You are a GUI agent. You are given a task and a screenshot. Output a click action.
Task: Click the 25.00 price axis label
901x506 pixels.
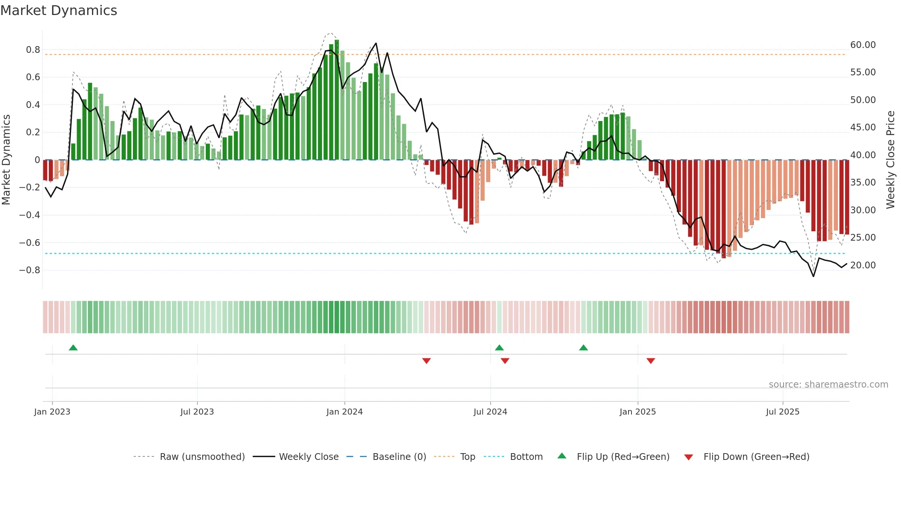863,237
